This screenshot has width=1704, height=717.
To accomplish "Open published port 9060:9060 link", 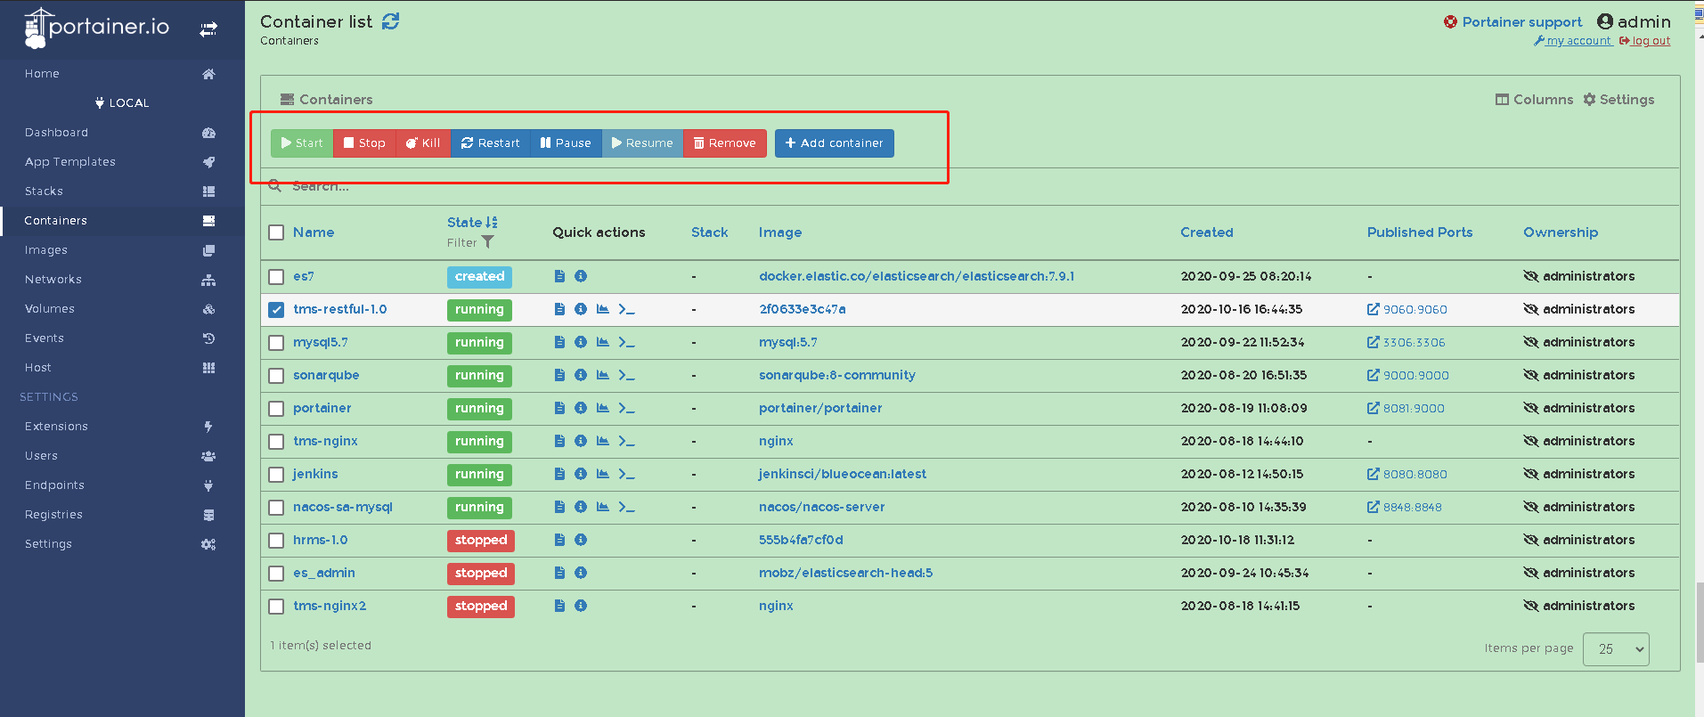I will [x=1407, y=309].
